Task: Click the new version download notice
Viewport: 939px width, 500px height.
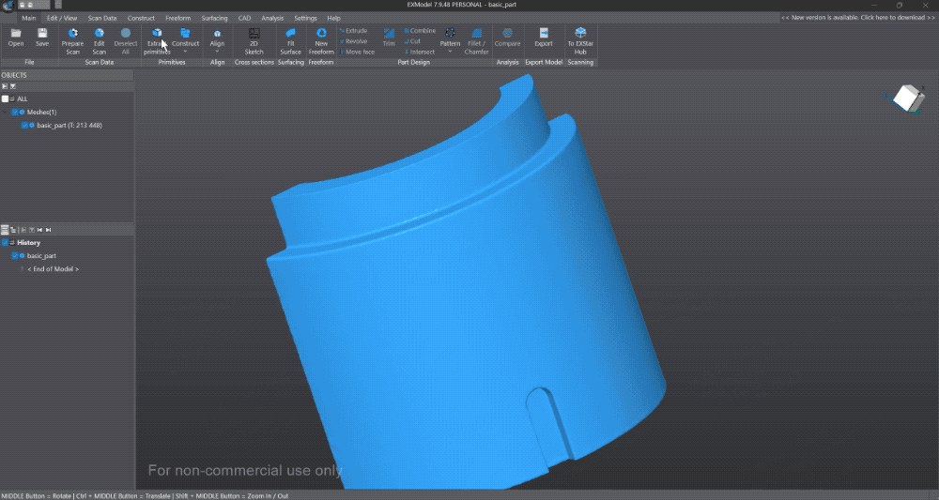Action: (x=858, y=18)
